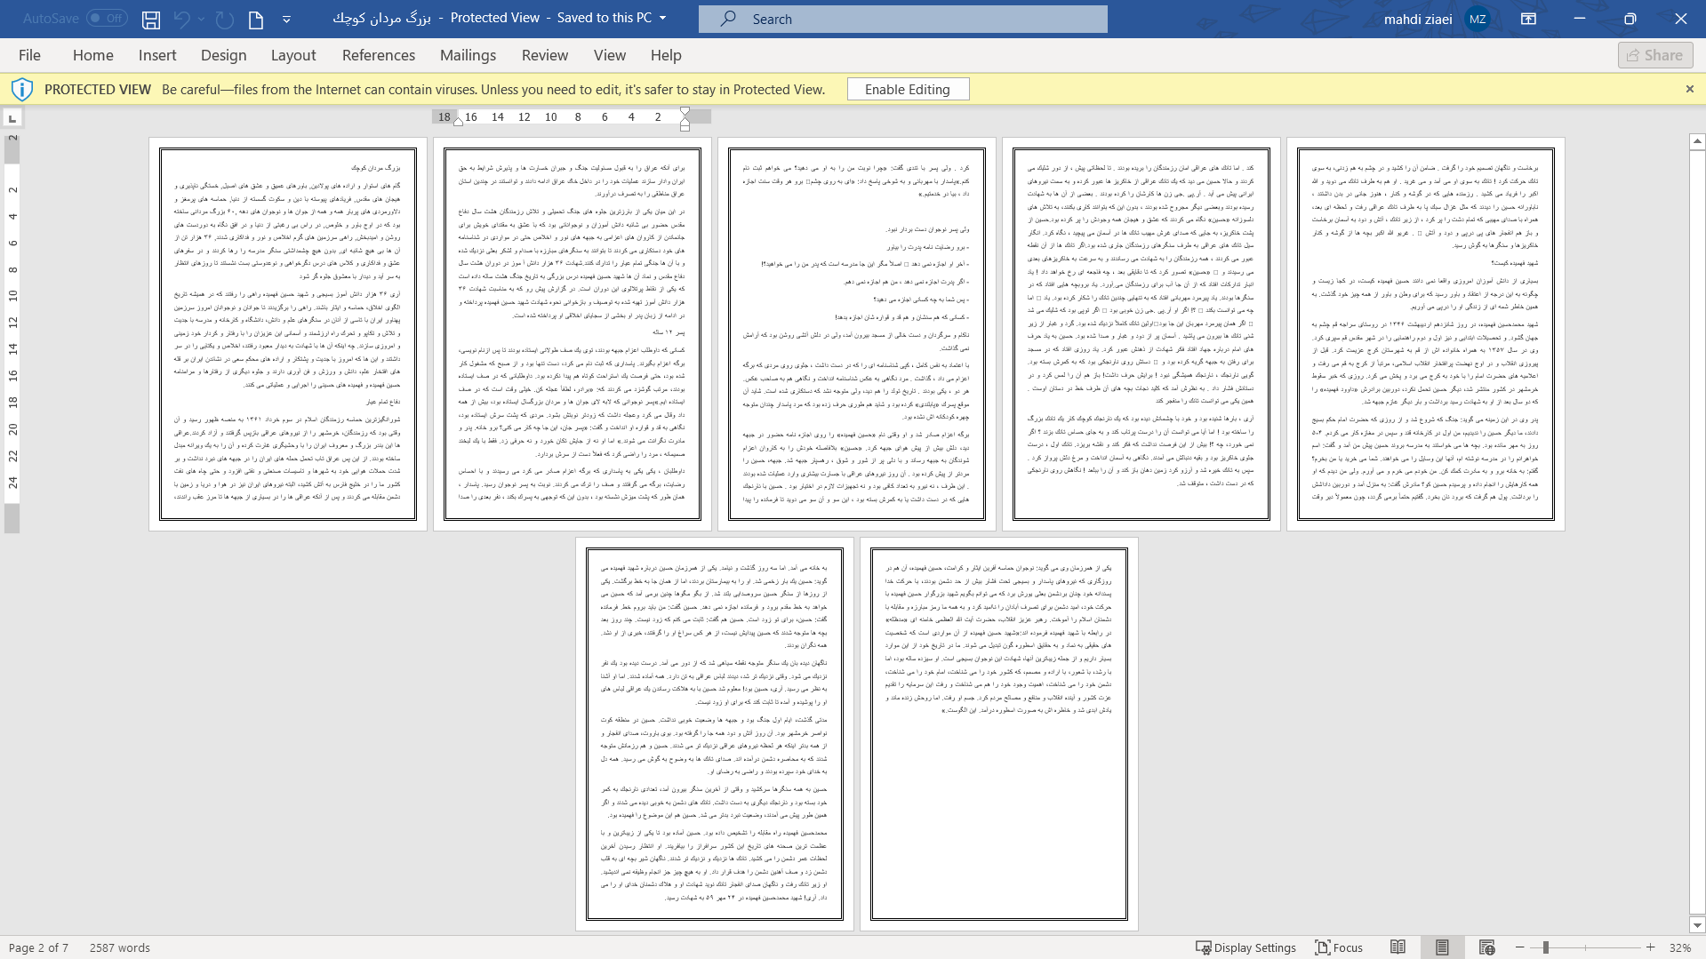Viewport: 1706px width, 959px height.
Task: Click '2587 words' word count
Action: [120, 947]
